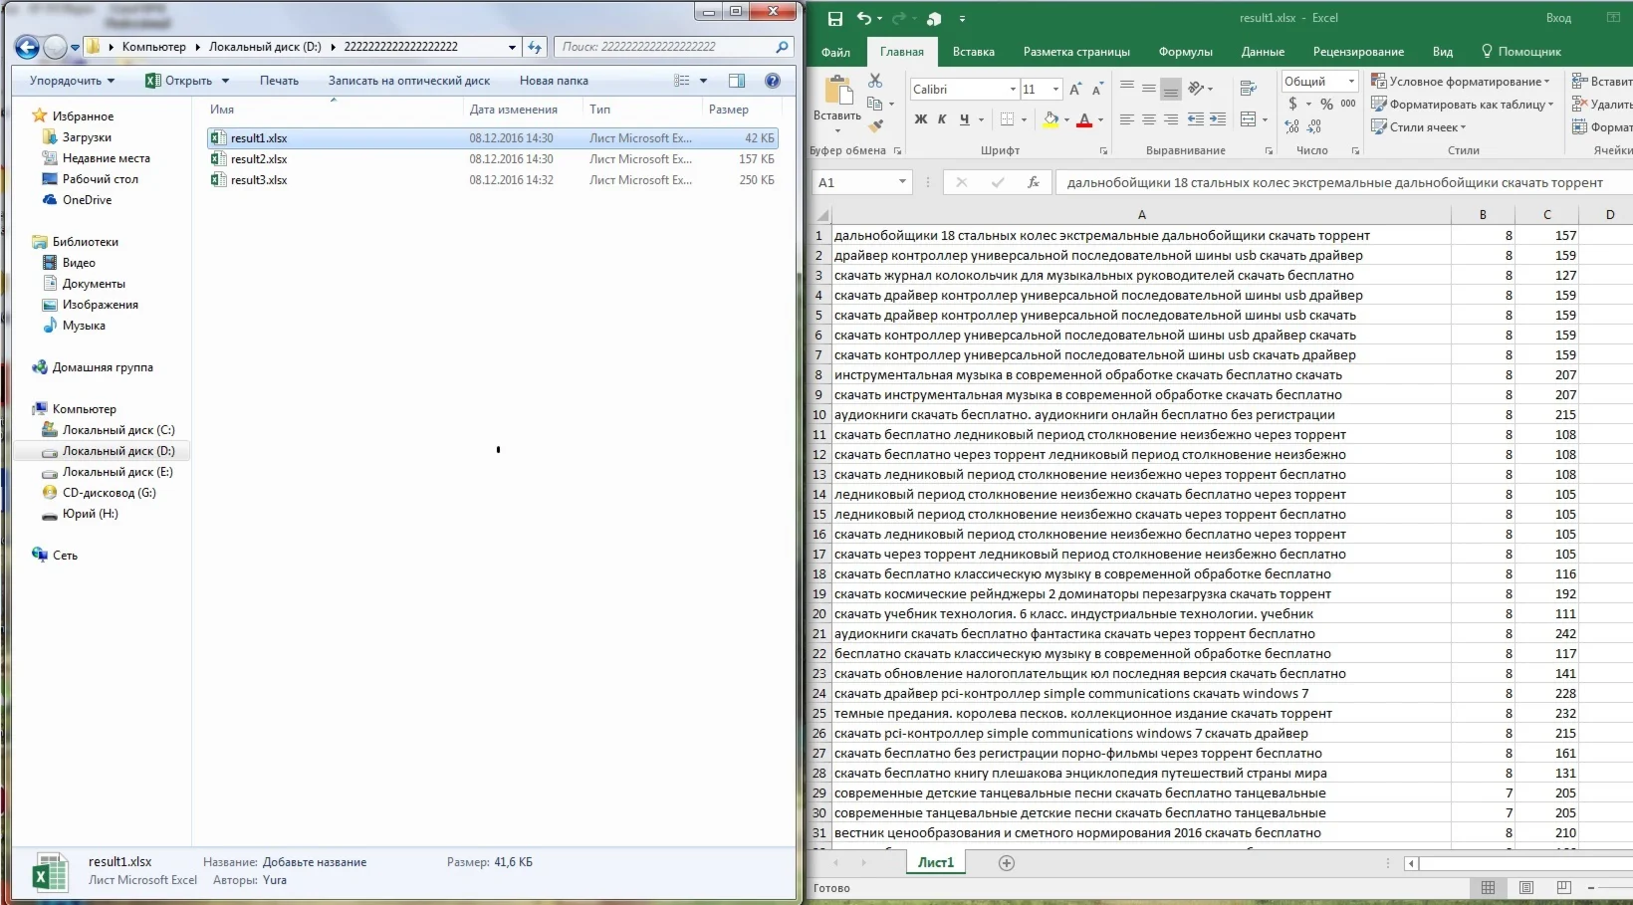Viewport: 1633px width, 905px height.
Task: Click Новая папка in Explorer toolbar
Action: 554,81
